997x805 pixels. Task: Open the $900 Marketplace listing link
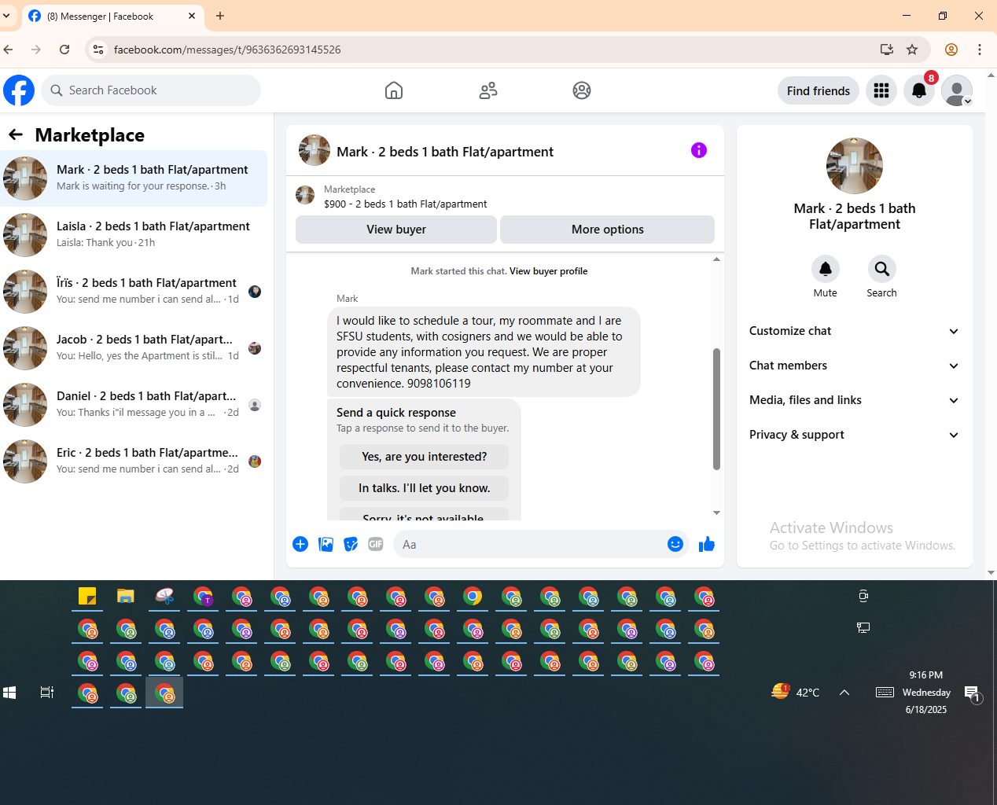coord(405,204)
